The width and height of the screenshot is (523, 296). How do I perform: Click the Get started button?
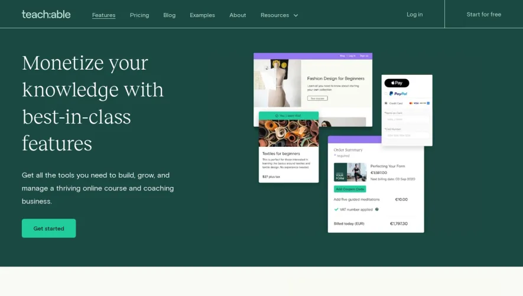48,228
